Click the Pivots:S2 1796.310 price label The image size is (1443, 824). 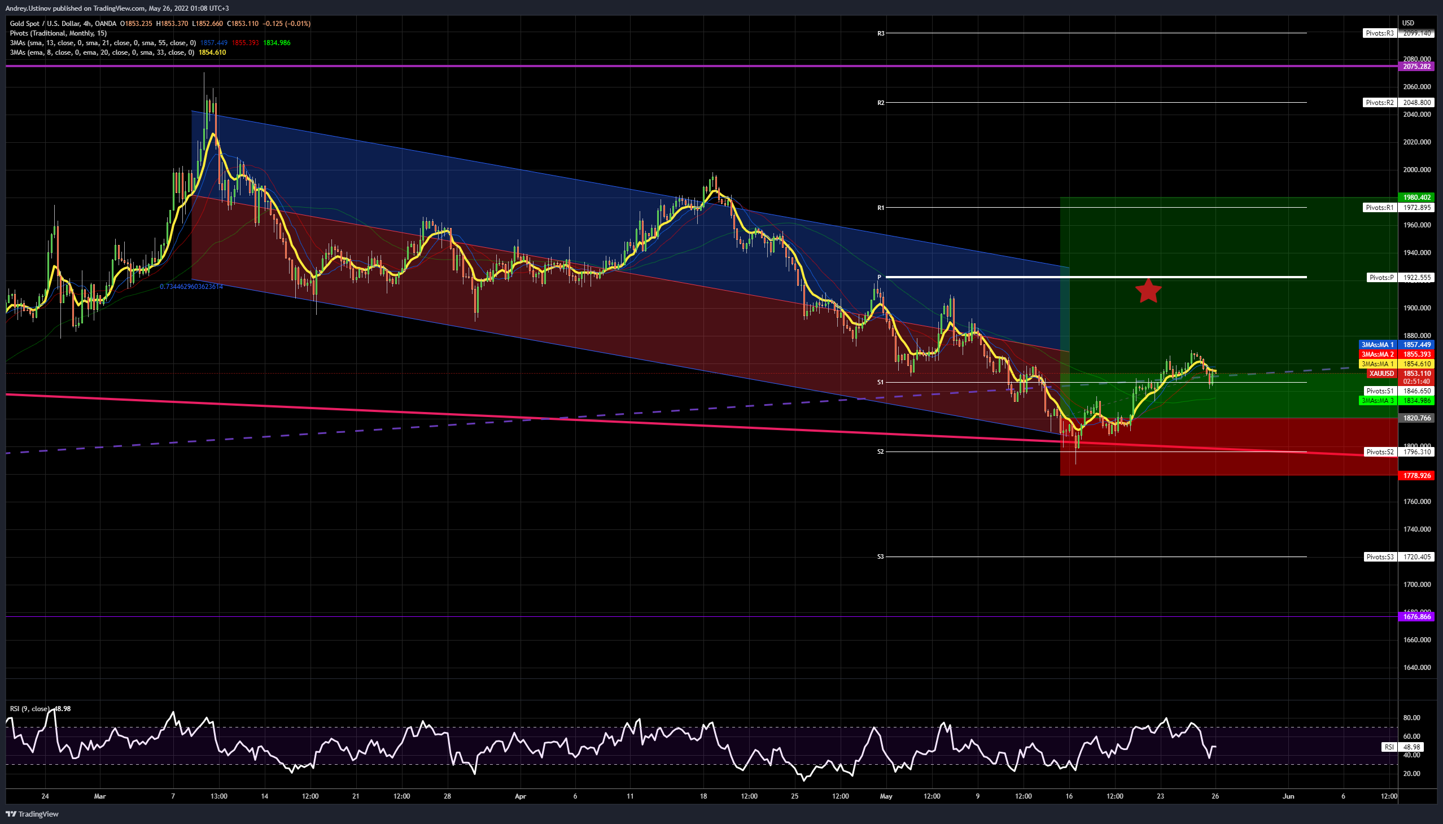click(1398, 452)
